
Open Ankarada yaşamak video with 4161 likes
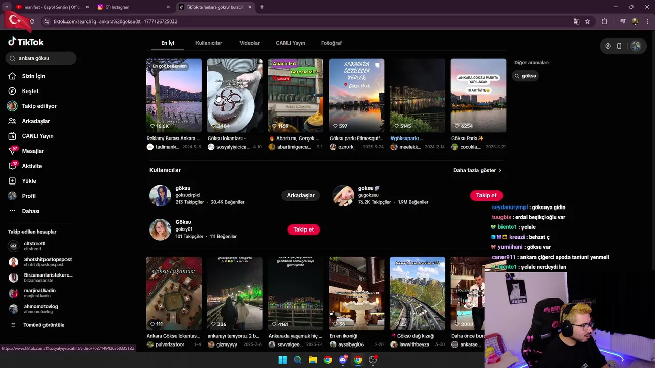295,293
